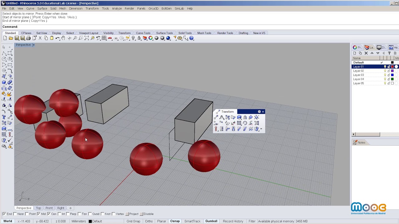
Task: Click the layer filter funnel icon
Action: point(389,53)
